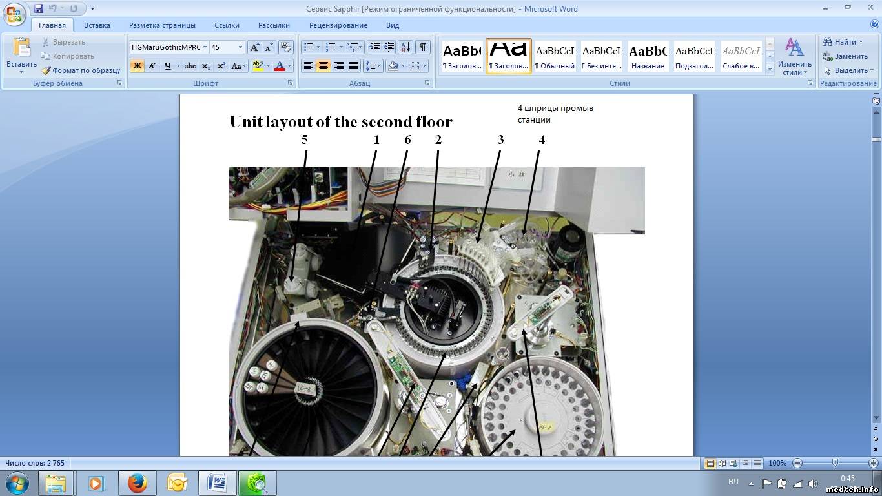
Task: Expand the Styles gallery more arrow
Action: tap(769, 68)
